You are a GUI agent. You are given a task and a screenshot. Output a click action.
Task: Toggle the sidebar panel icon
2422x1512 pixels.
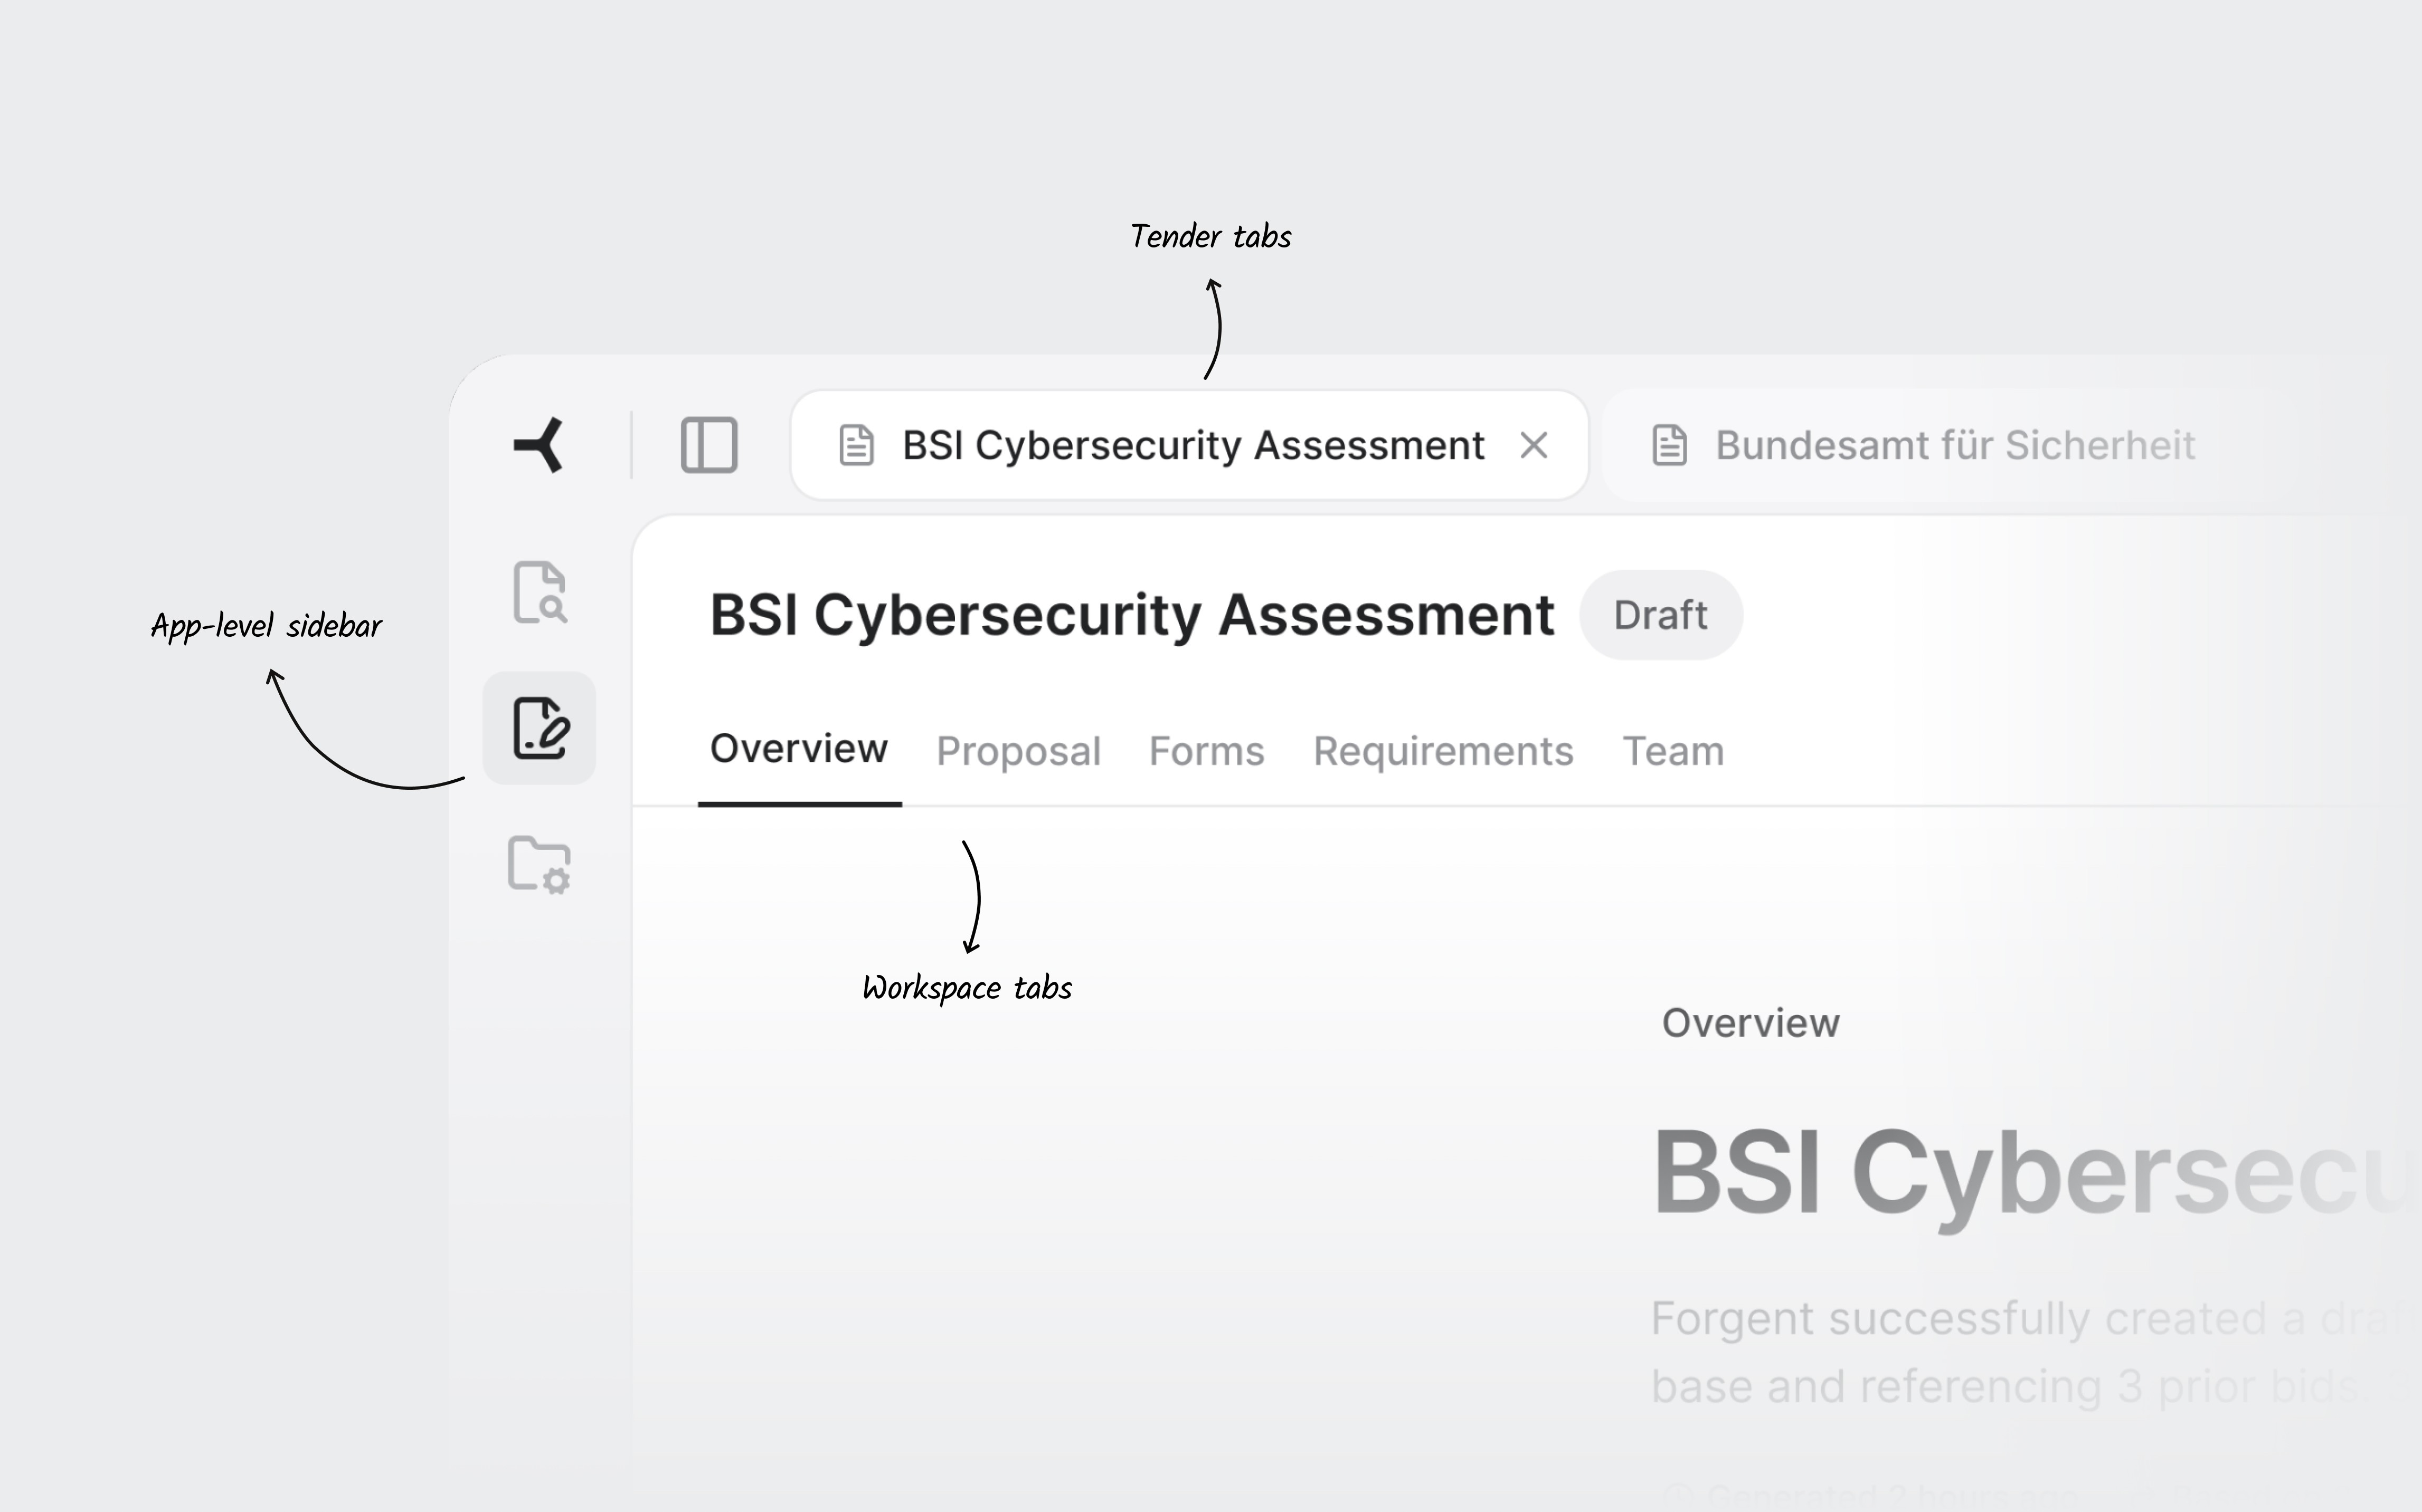click(x=709, y=445)
